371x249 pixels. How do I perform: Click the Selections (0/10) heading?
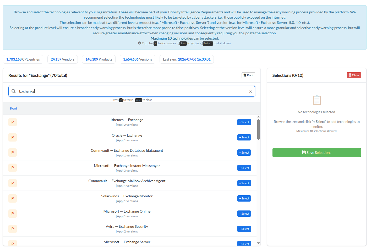(288, 75)
